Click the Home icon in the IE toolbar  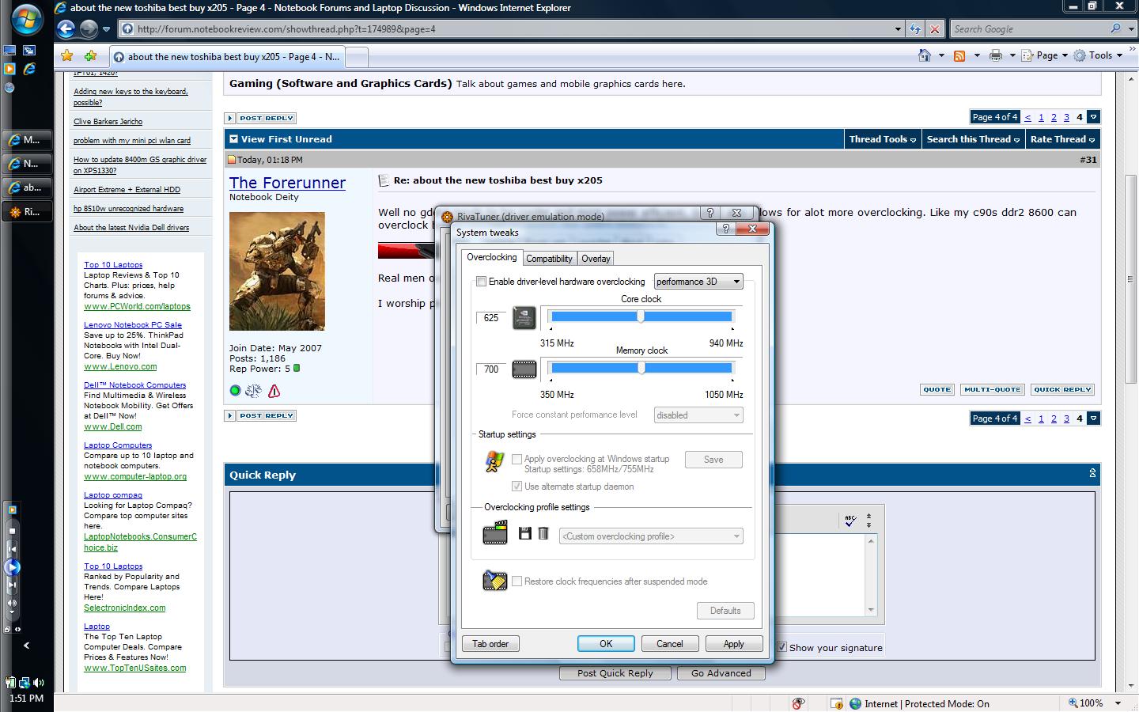click(x=924, y=55)
